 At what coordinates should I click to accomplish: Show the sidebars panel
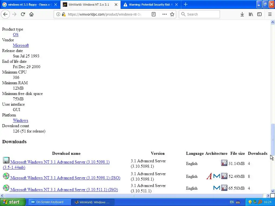pos(259,14)
